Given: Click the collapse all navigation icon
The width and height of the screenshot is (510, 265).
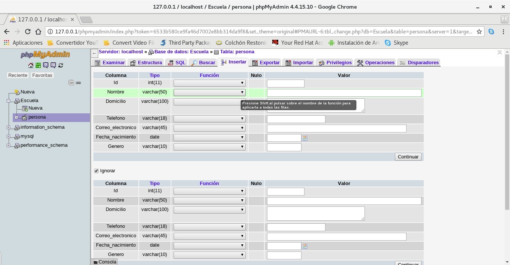Looking at the screenshot, I should coord(71,83).
